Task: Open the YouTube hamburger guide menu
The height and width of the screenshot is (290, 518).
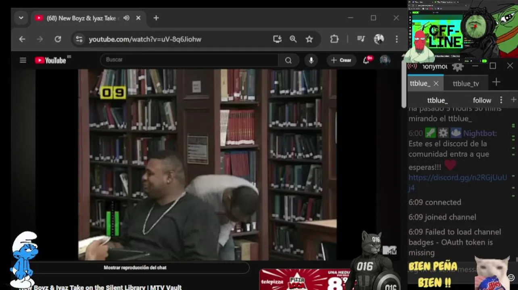Action: [x=23, y=60]
